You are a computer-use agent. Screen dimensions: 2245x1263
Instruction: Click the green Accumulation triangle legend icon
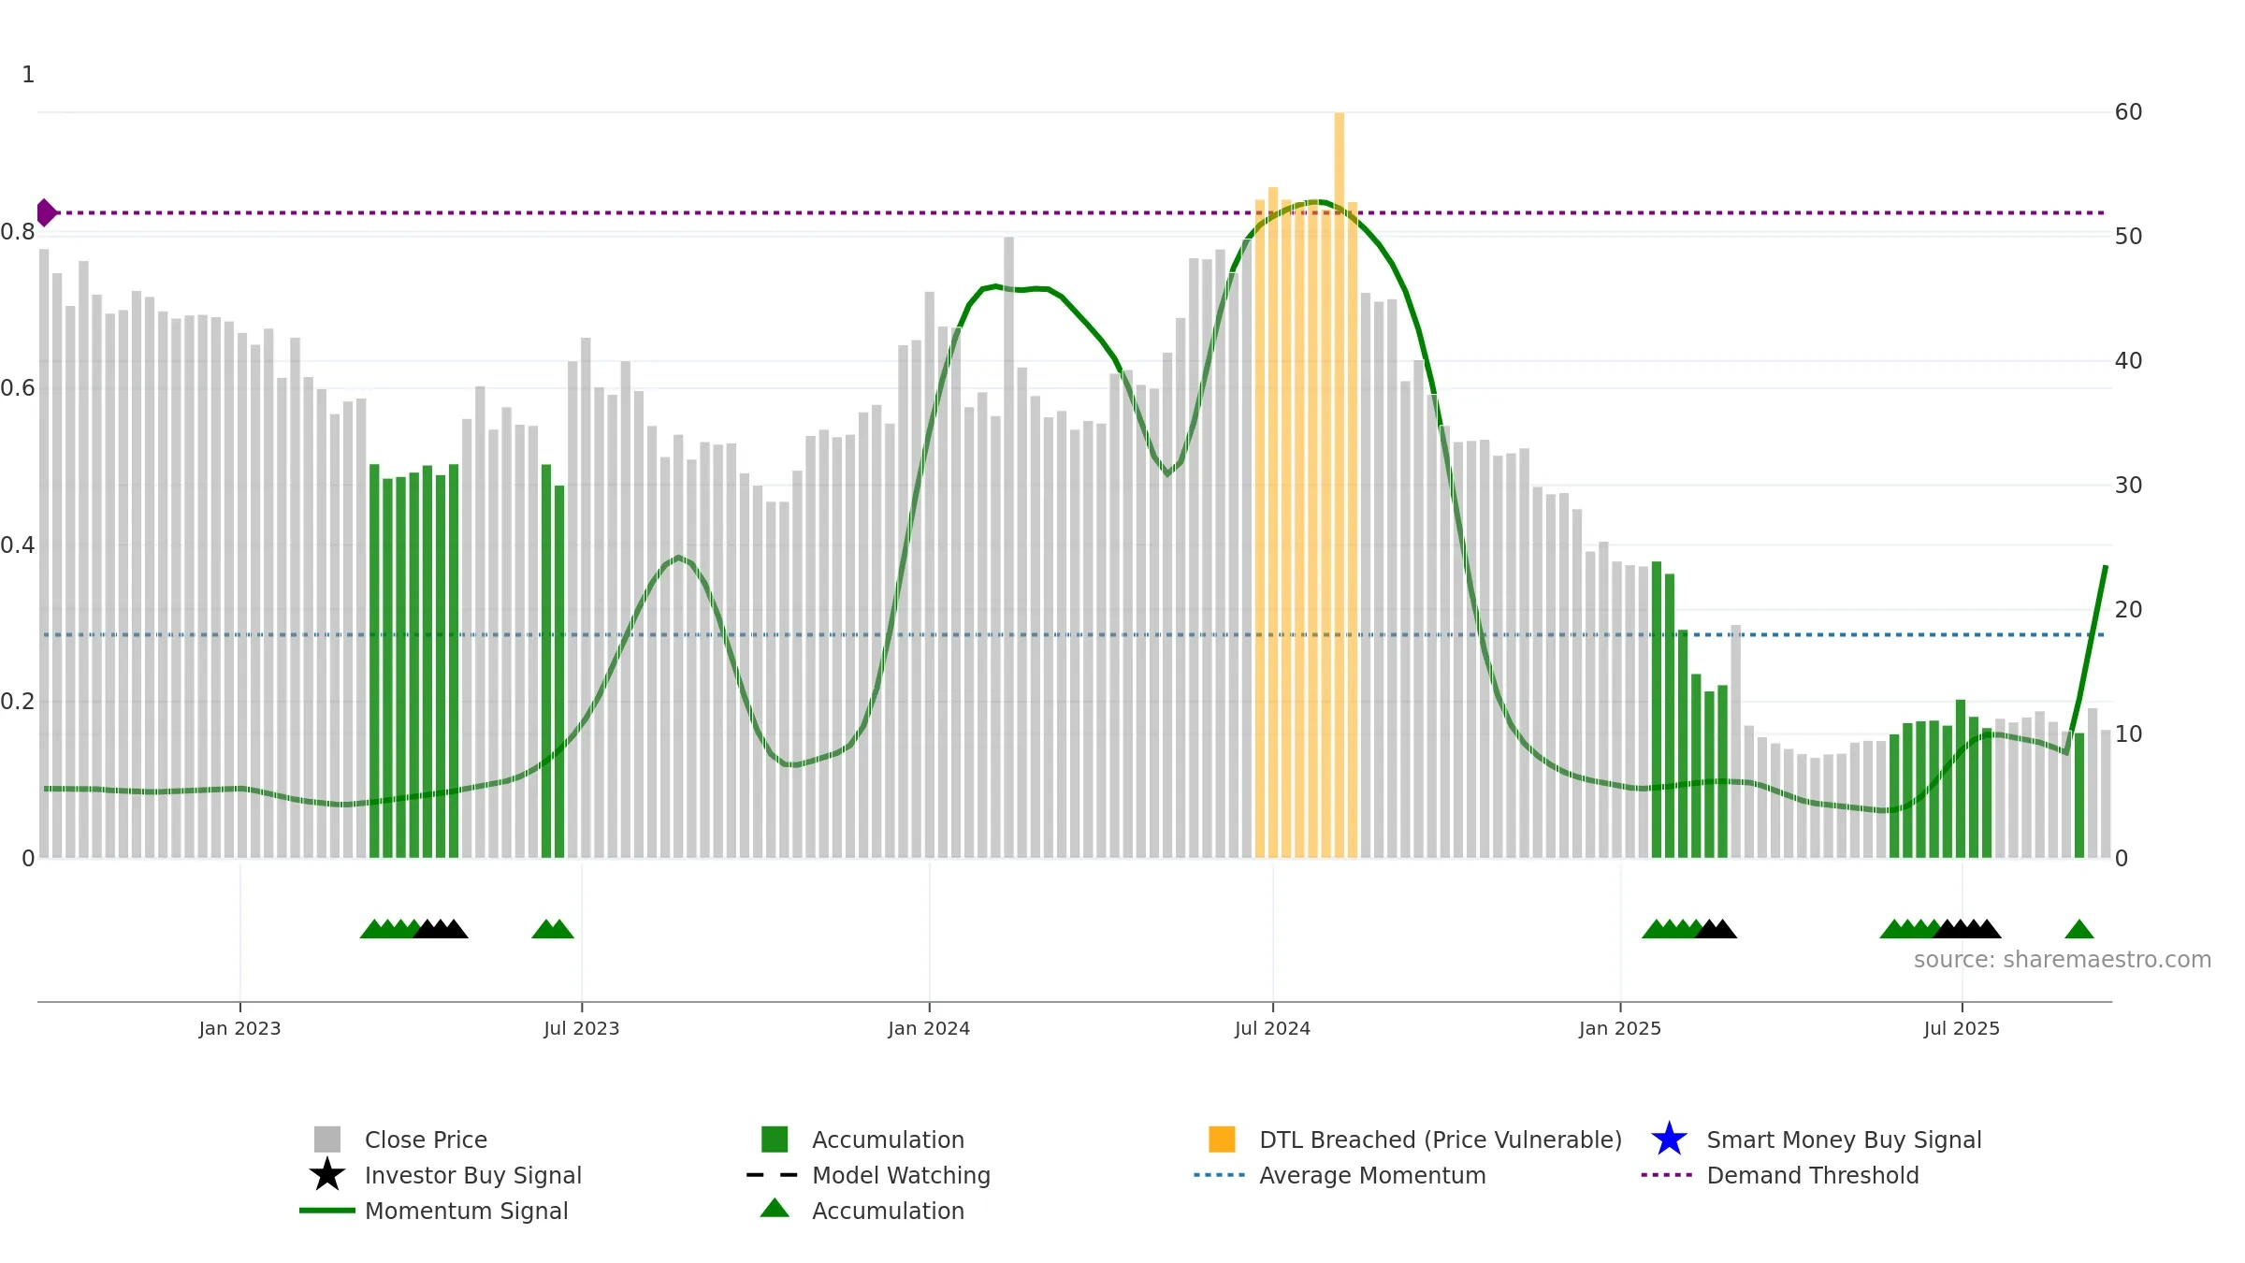(x=775, y=1208)
